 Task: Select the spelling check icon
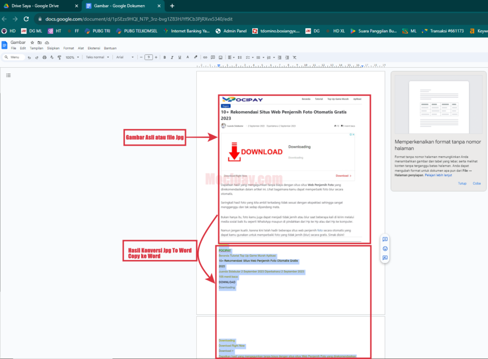(51, 57)
